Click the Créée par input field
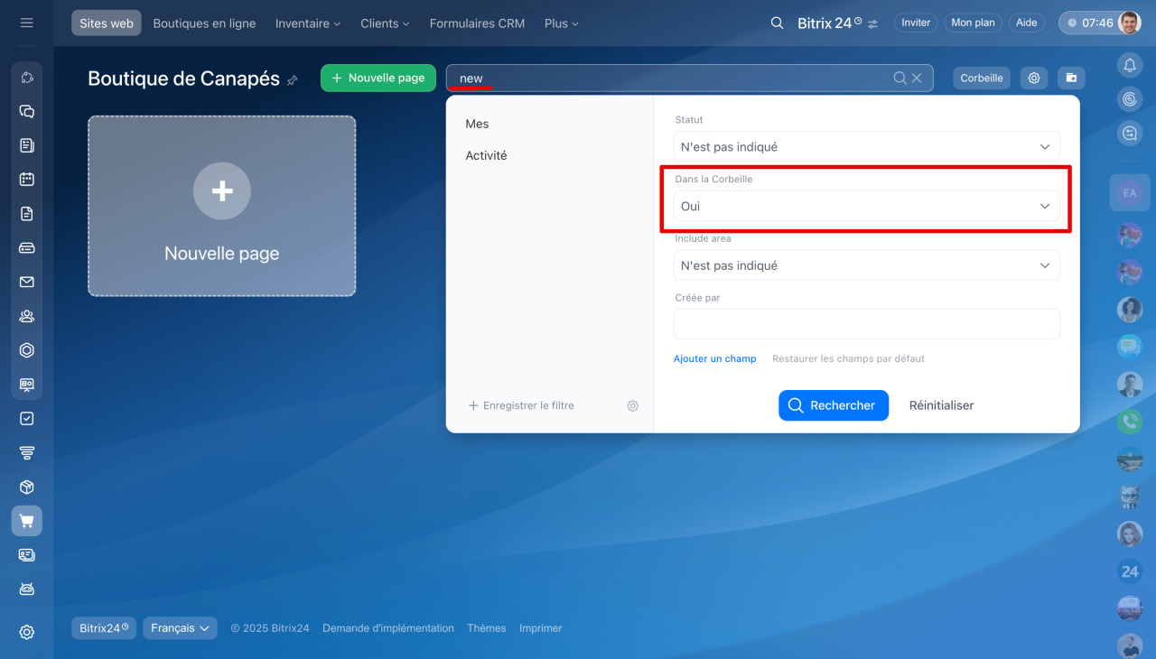The image size is (1156, 659). click(x=866, y=324)
